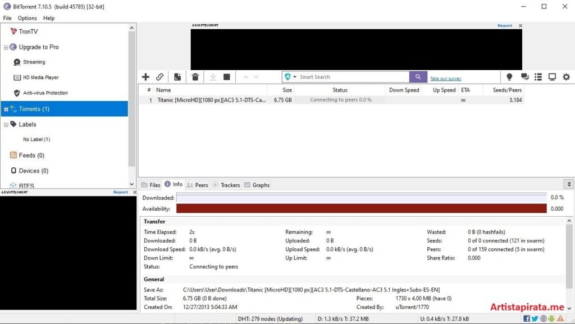Collapse the Labels section
Viewport: 575px width, 324px height.
pyautogui.click(x=5, y=124)
